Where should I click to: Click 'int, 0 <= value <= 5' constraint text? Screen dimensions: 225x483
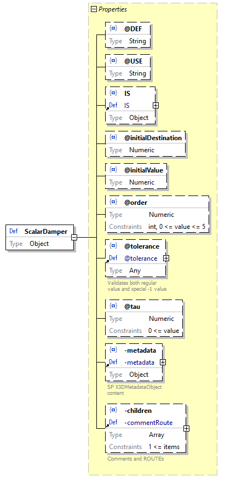pos(177,227)
